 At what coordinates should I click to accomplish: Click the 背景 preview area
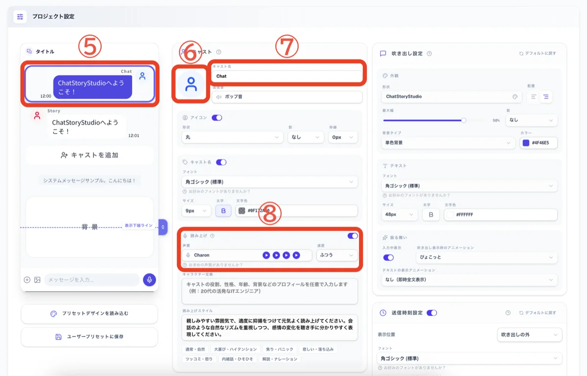pos(90,227)
